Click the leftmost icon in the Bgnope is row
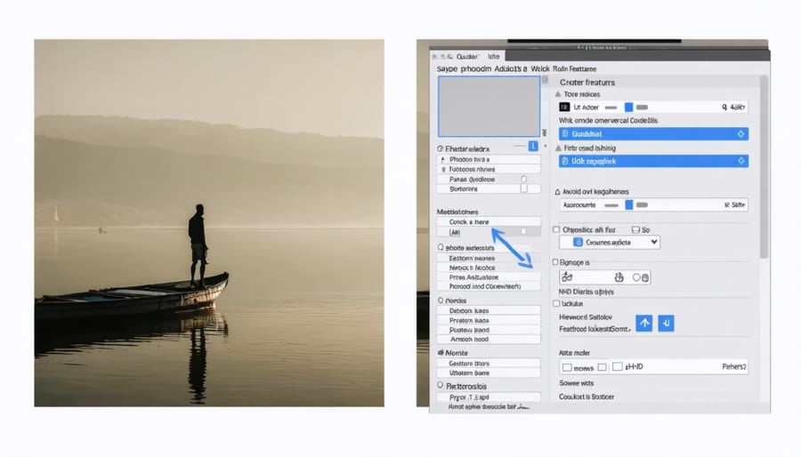The image size is (801, 457). (x=565, y=277)
